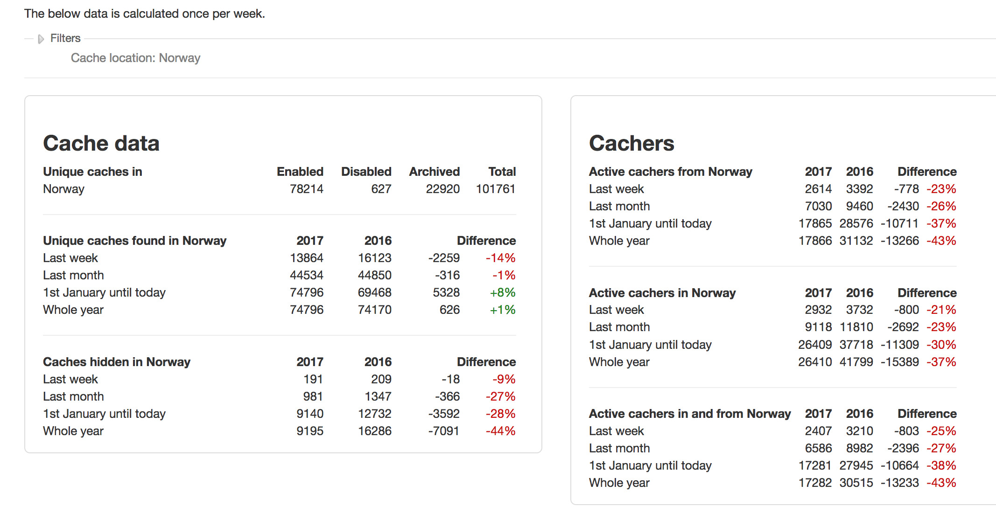Click the -14% last week found difference

500,258
